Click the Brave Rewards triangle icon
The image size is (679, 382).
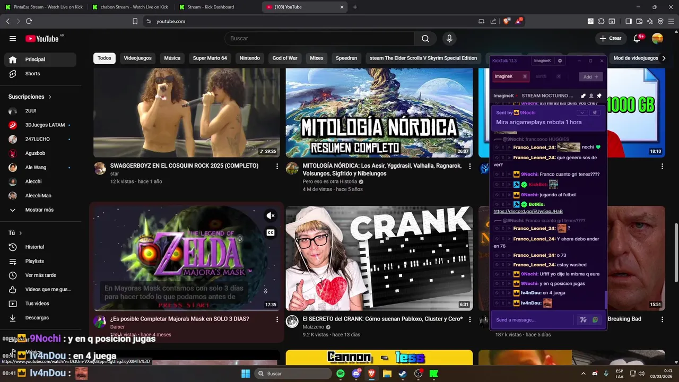pos(519,21)
